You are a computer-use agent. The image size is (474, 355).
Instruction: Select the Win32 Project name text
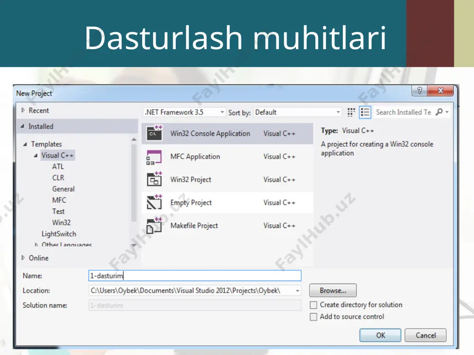(191, 179)
